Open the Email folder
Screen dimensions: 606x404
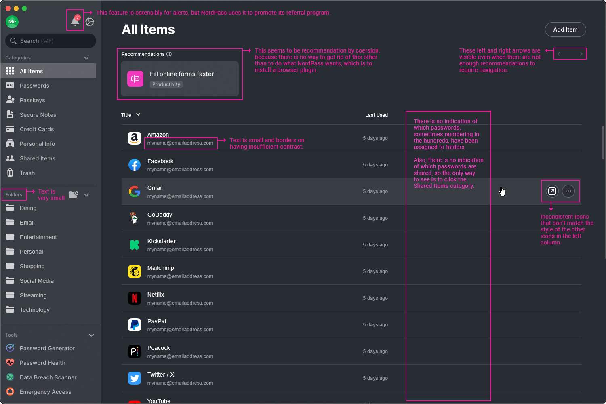[x=48, y=223]
